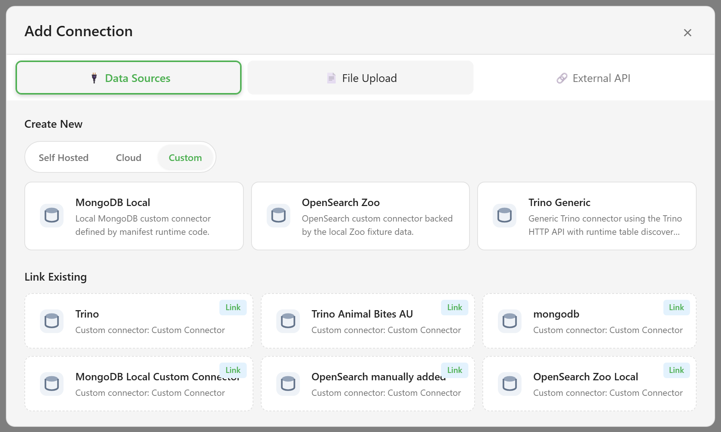The width and height of the screenshot is (721, 432).
Task: Select the mongodb connection name
Action: coord(556,314)
